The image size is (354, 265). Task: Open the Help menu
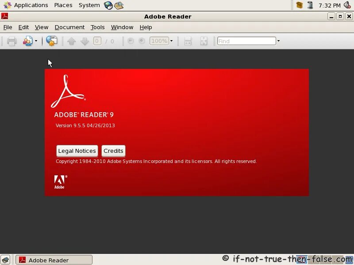click(146, 27)
